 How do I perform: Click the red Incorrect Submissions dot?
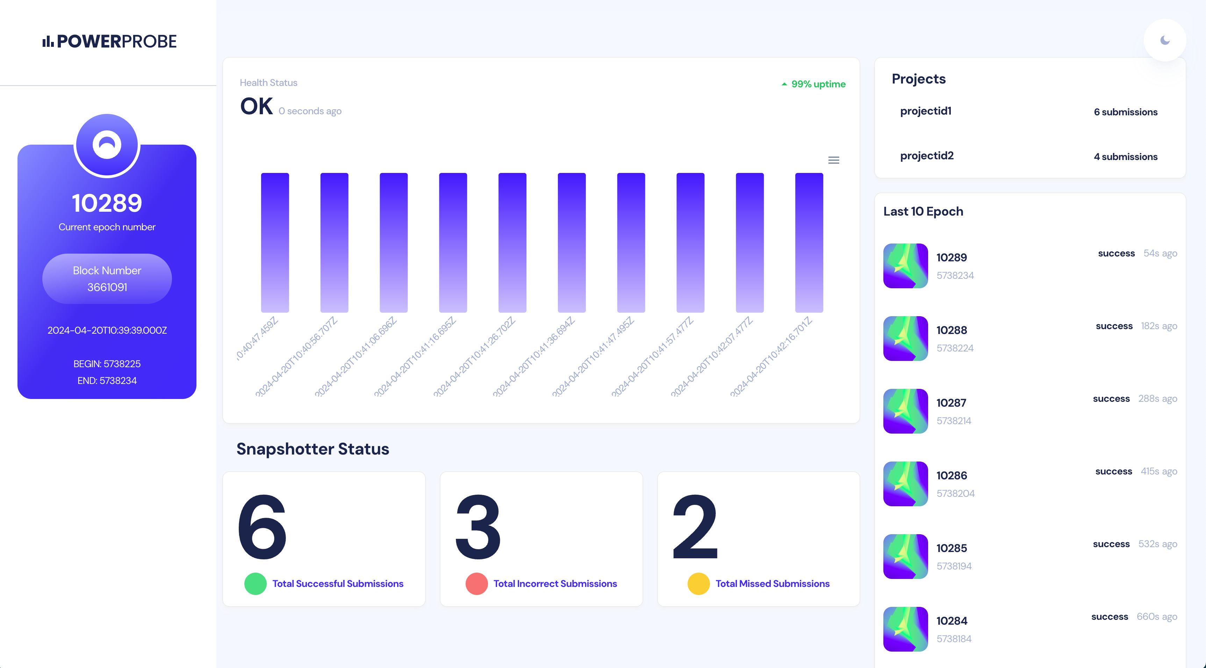click(476, 584)
